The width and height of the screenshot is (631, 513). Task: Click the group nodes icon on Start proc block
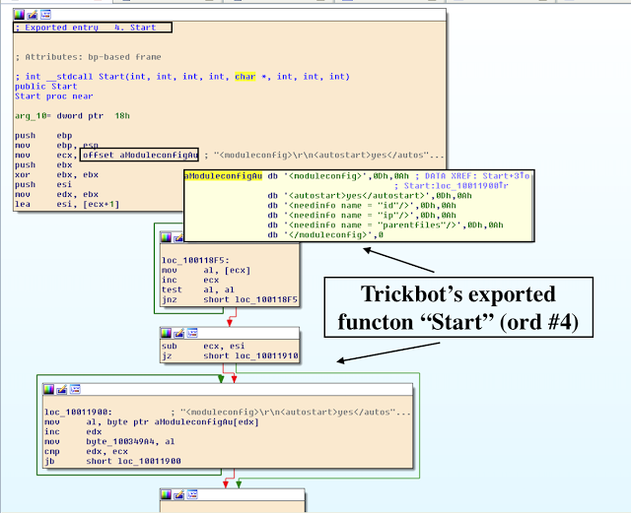(45, 16)
